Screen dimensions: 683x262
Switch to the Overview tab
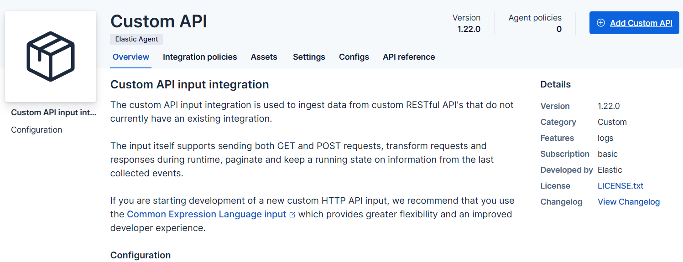(x=130, y=57)
